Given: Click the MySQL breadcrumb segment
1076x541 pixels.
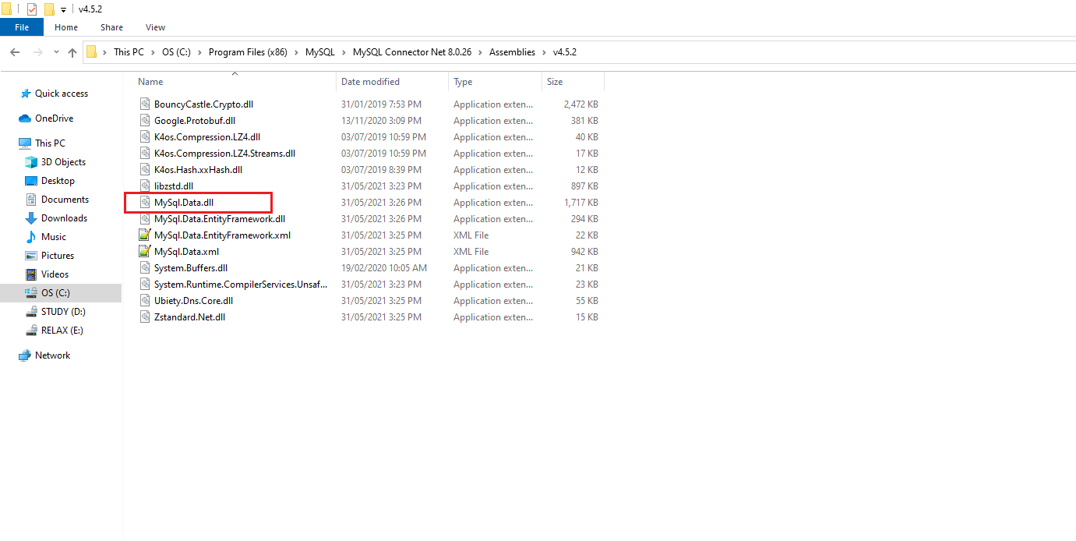Looking at the screenshot, I should pos(319,52).
